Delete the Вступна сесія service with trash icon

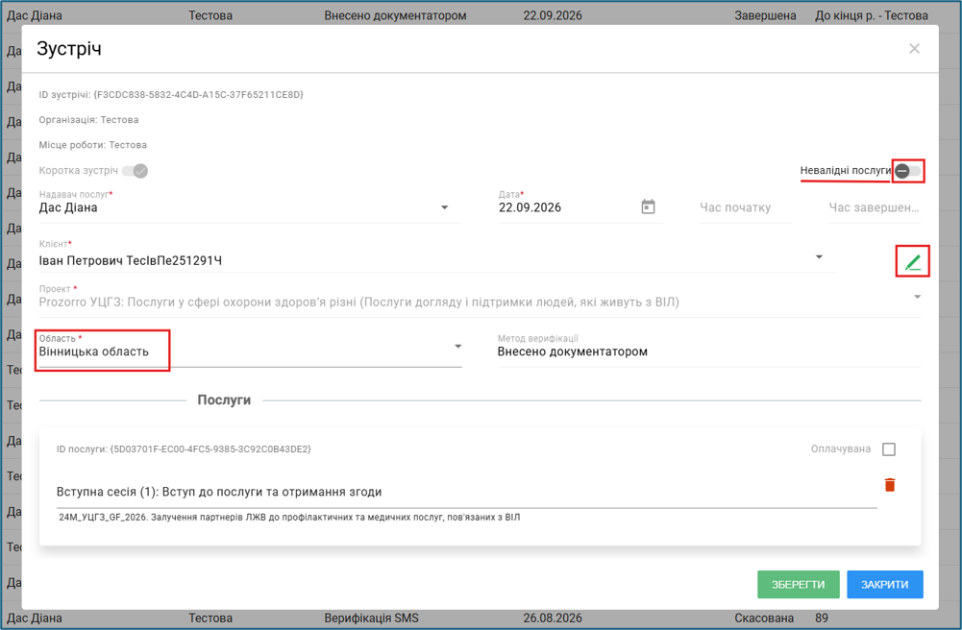pos(890,485)
